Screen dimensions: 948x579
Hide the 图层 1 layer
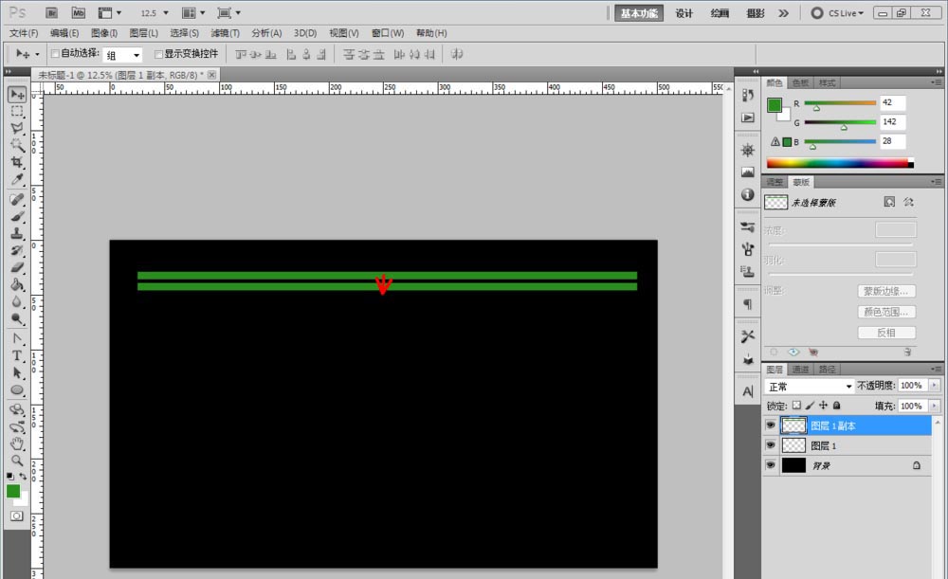[x=770, y=445]
